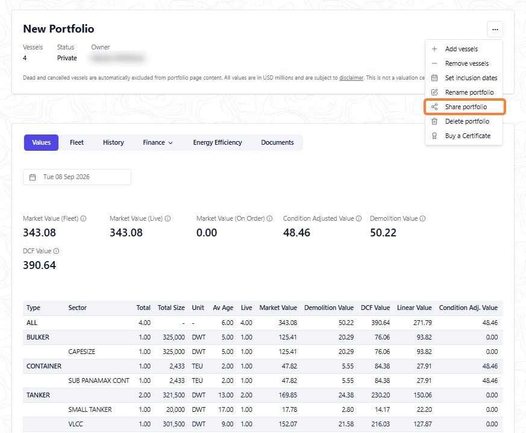Image resolution: width=526 pixels, height=433 pixels.
Task: Click the share icon beside Share portfolio
Action: [434, 107]
